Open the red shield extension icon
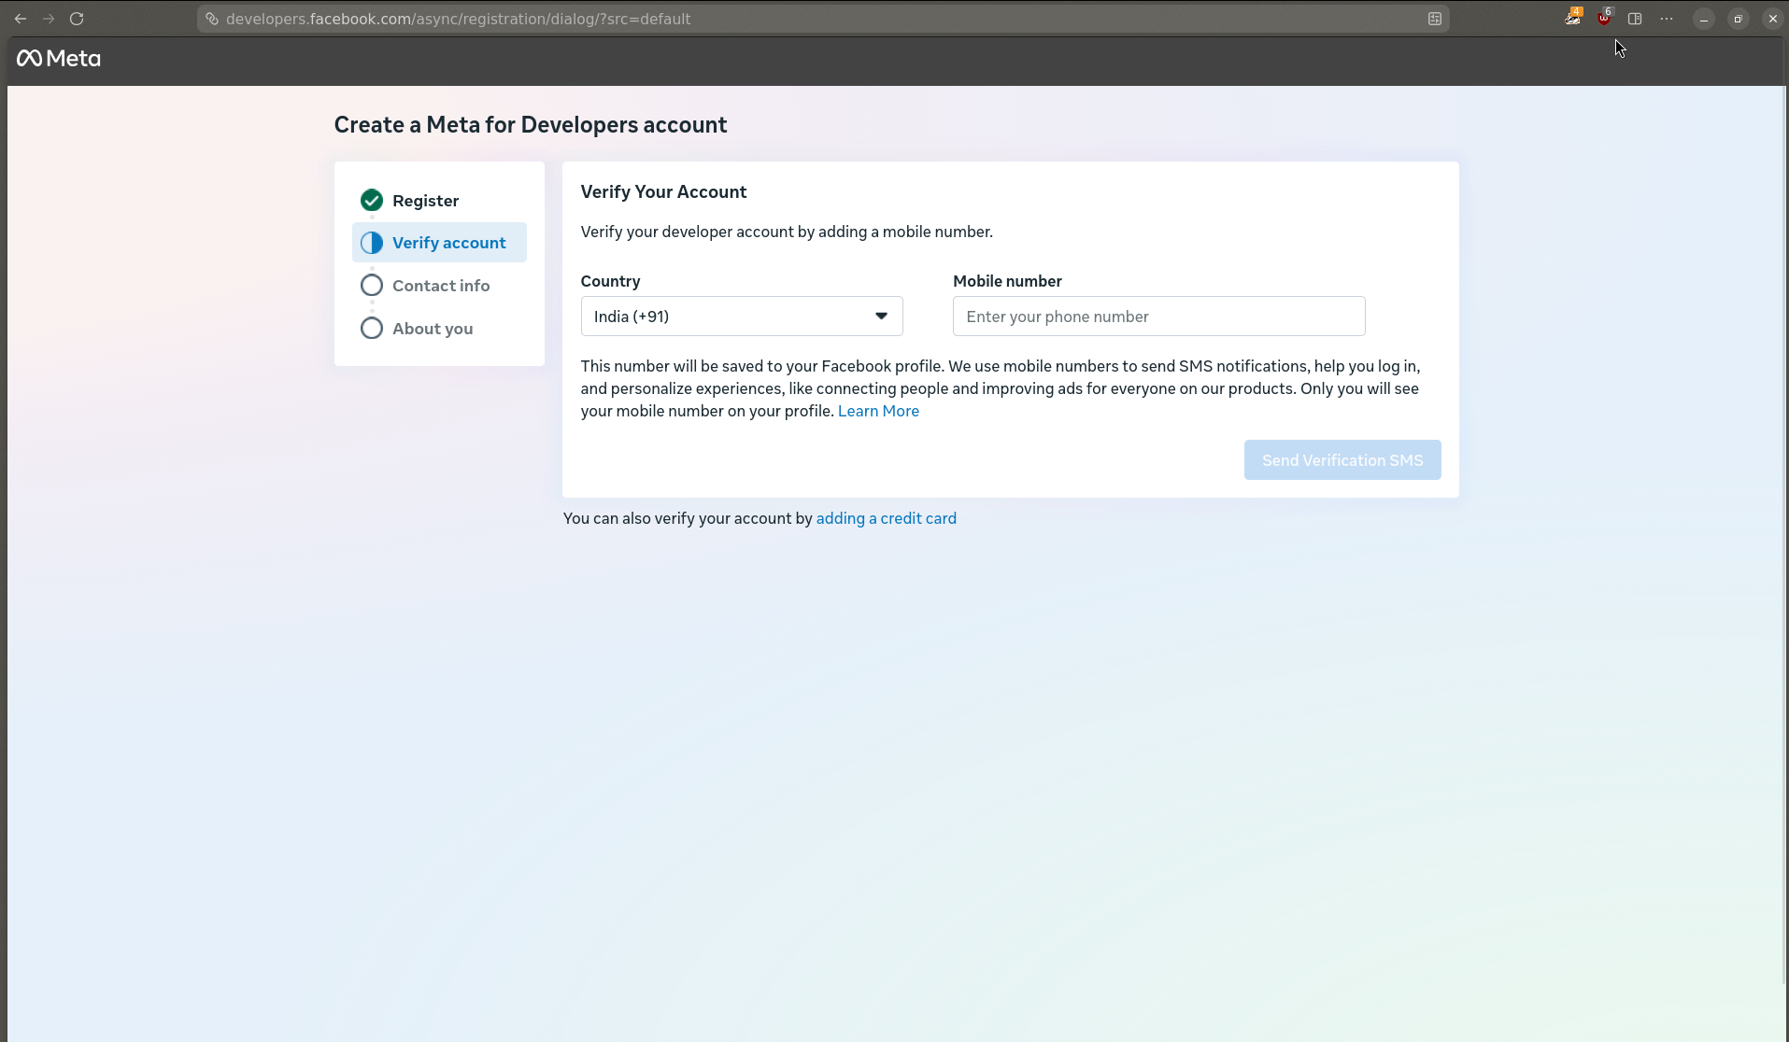 (1604, 17)
